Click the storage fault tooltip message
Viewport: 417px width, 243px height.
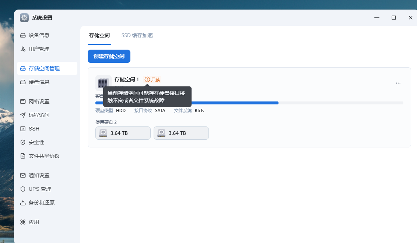[x=147, y=97]
